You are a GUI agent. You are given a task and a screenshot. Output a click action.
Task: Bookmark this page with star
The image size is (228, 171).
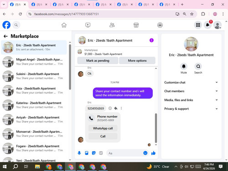click(192, 14)
